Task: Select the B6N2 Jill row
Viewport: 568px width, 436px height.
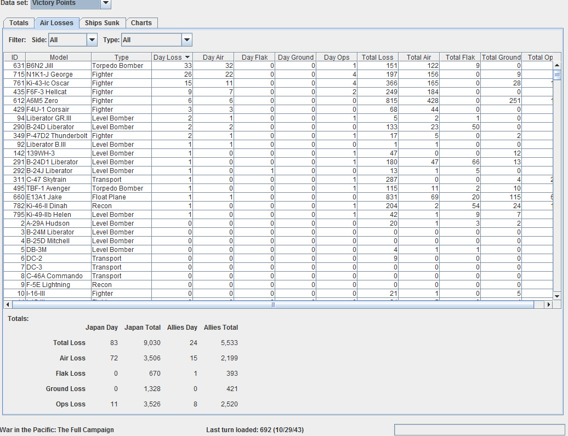Action: click(278, 66)
